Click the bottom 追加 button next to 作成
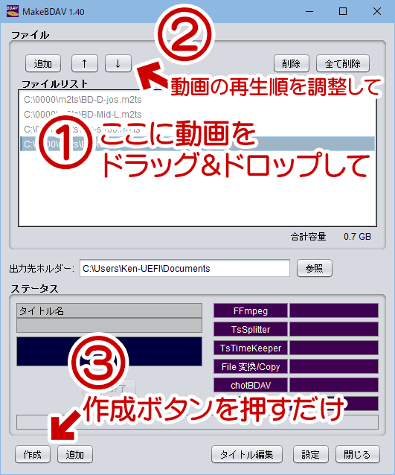The height and width of the screenshot is (475, 395). click(x=75, y=454)
